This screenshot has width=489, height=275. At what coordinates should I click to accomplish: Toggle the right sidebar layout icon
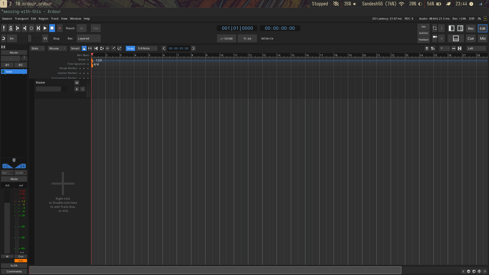tap(460, 28)
